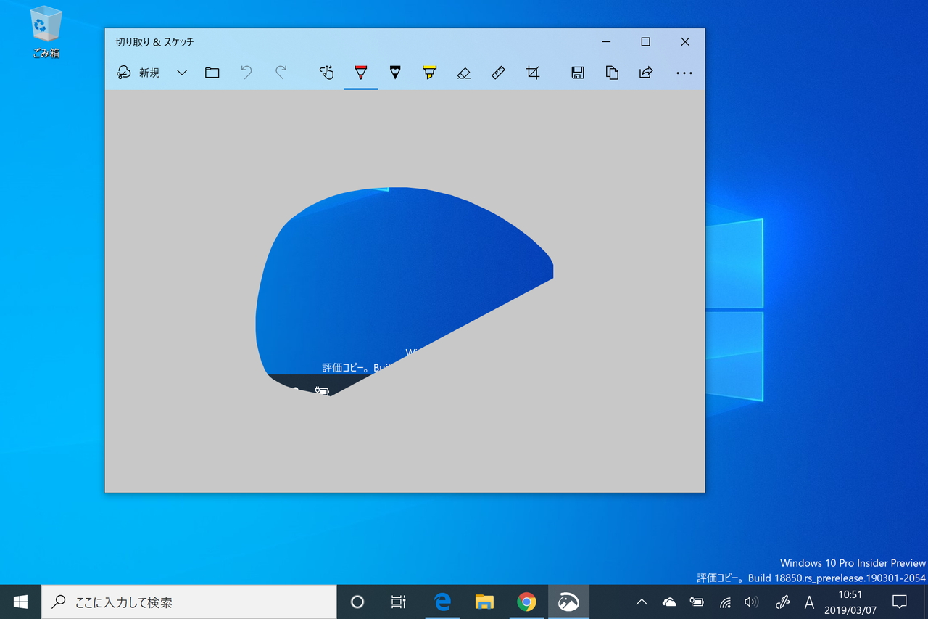This screenshot has width=928, height=619.
Task: Minimize the Snip & Sketch window
Action: point(605,42)
